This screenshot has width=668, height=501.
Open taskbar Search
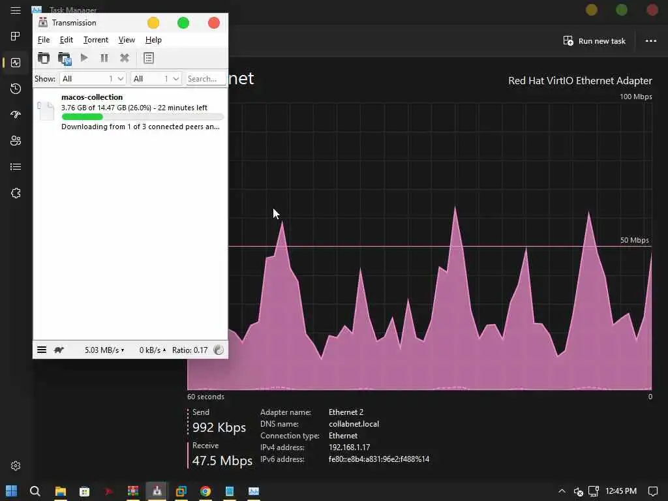pos(35,491)
